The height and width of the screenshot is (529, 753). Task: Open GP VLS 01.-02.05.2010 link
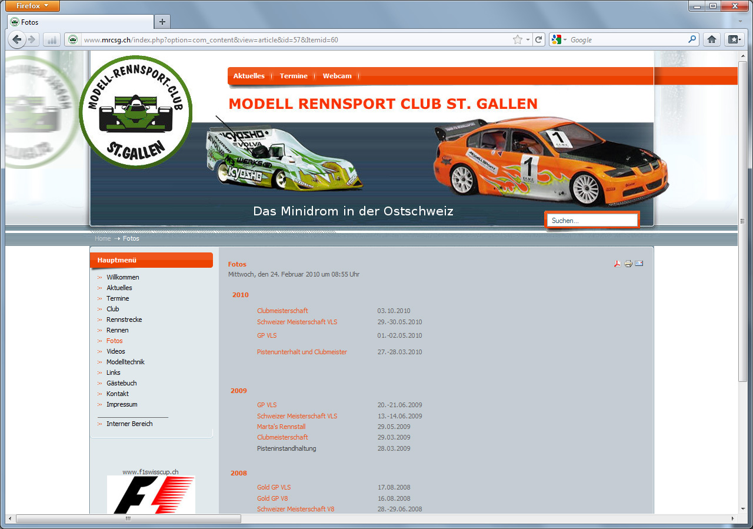pos(266,335)
